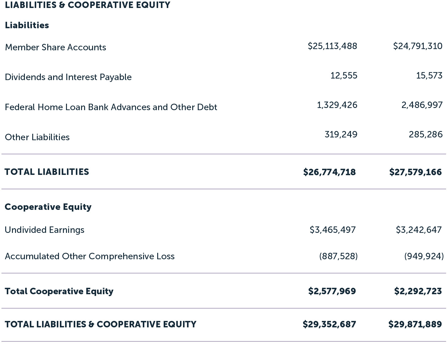
Task: Select the $3,242,647 undivided earnings value
Action: pos(419,230)
